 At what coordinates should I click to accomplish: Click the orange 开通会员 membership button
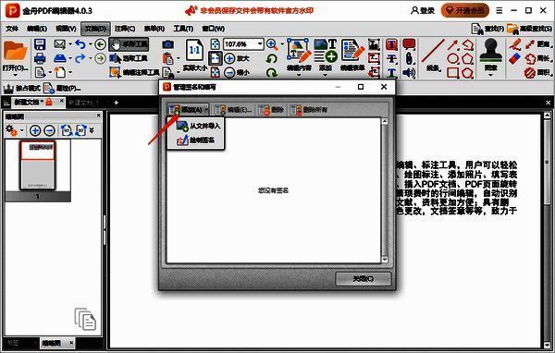point(464,10)
